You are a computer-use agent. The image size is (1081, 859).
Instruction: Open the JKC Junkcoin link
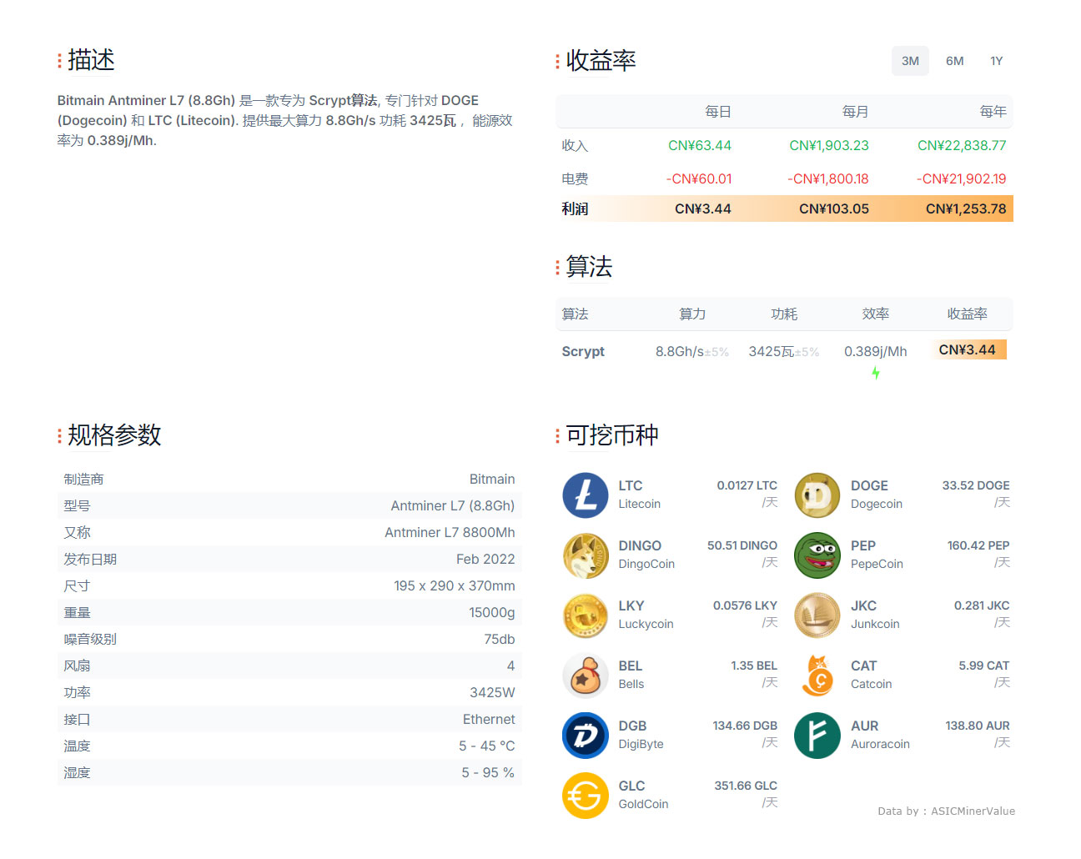pos(875,615)
